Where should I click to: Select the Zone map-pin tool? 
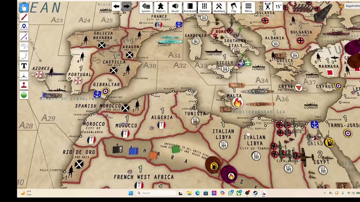24,27
